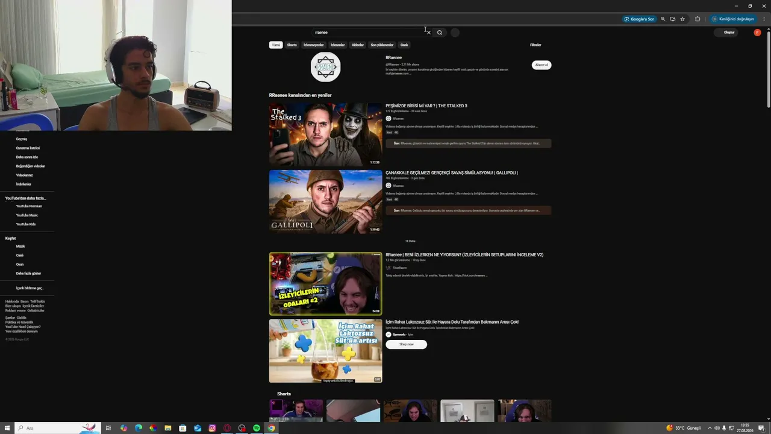The width and height of the screenshot is (771, 434).
Task: Open The Stalked 3 video thumbnail
Action: pyautogui.click(x=326, y=134)
